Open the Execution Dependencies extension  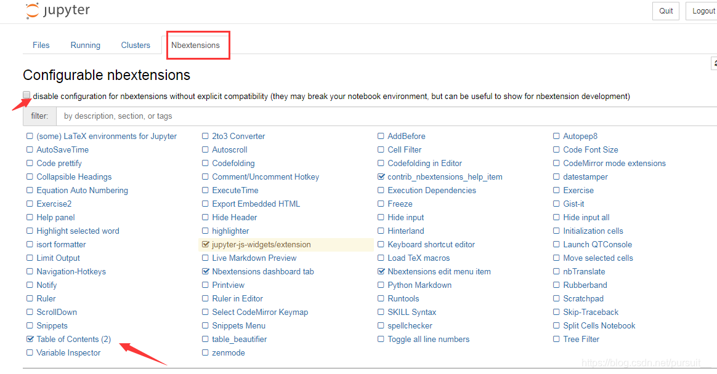[432, 191]
